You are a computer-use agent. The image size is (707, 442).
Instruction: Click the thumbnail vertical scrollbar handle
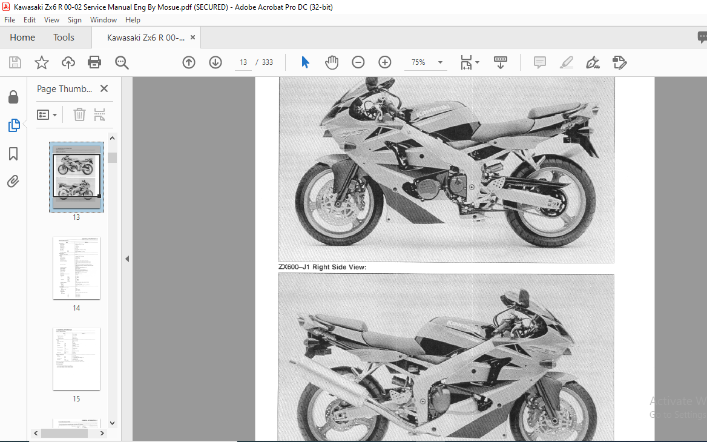(x=112, y=157)
